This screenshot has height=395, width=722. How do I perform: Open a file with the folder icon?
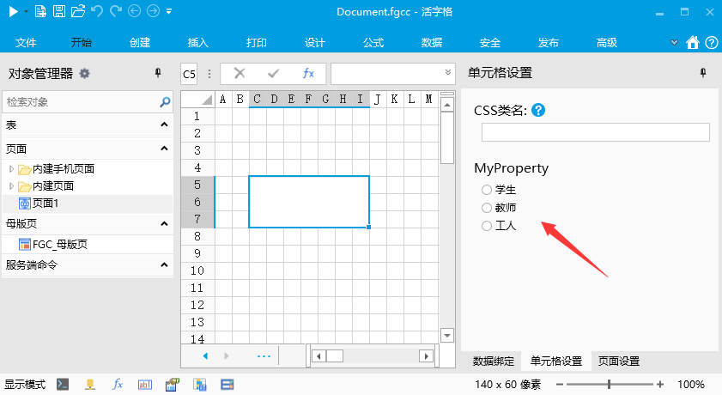click(x=78, y=11)
